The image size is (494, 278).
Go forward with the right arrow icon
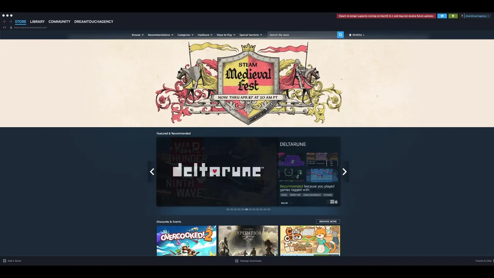tap(11, 22)
